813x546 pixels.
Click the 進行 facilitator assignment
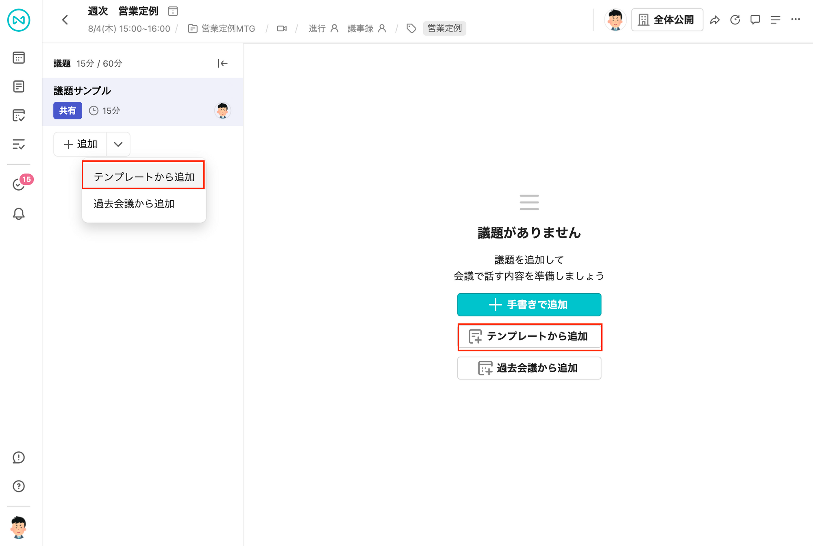pos(324,28)
